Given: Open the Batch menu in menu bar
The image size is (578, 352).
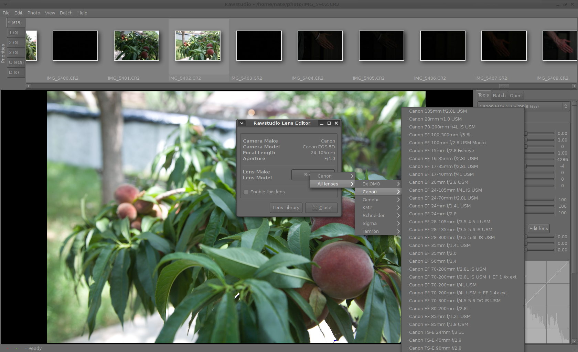Looking at the screenshot, I should 66,13.
